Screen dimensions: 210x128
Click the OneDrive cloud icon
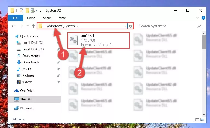pyautogui.click(x=16, y=91)
